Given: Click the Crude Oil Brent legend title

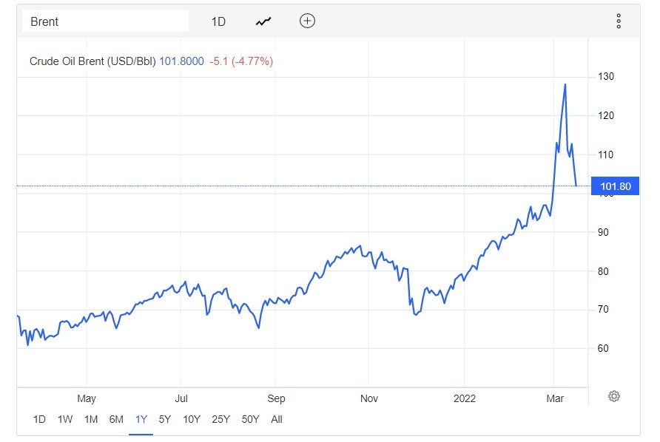Looking at the screenshot, I should pos(92,61).
